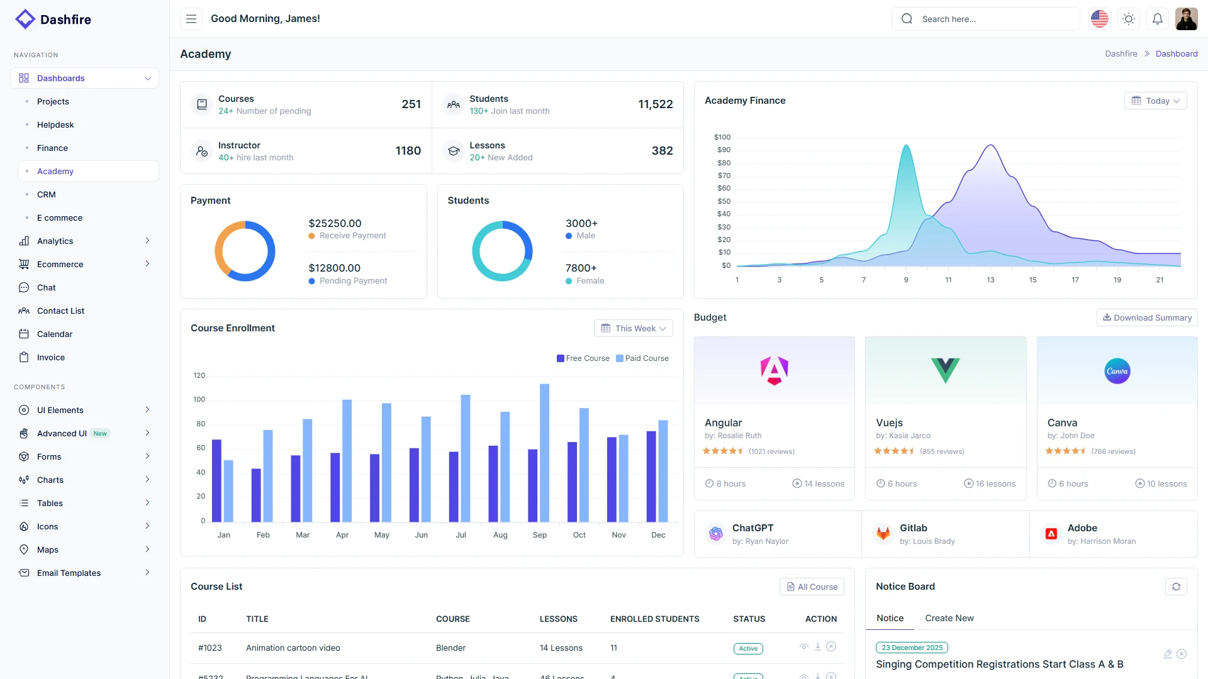Click the ChatGPT logo icon
Image resolution: width=1208 pixels, height=679 pixels.
point(716,534)
